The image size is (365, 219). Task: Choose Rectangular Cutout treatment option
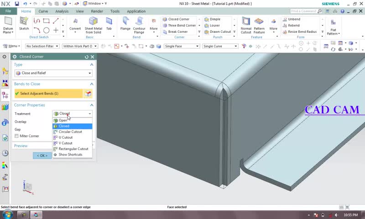73,149
